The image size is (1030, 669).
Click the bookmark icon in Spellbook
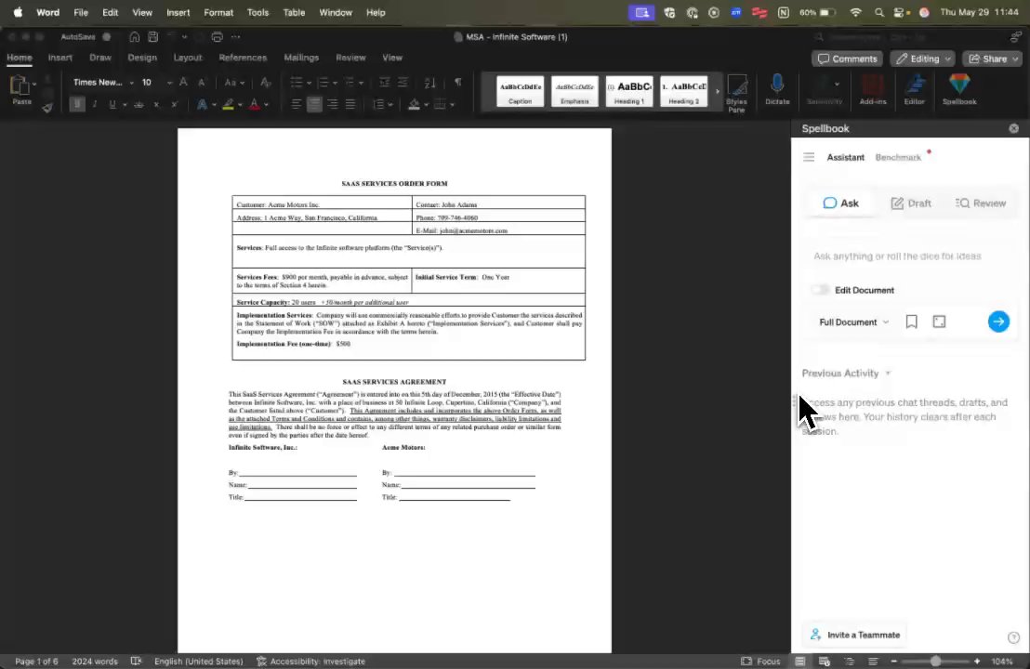click(x=911, y=321)
